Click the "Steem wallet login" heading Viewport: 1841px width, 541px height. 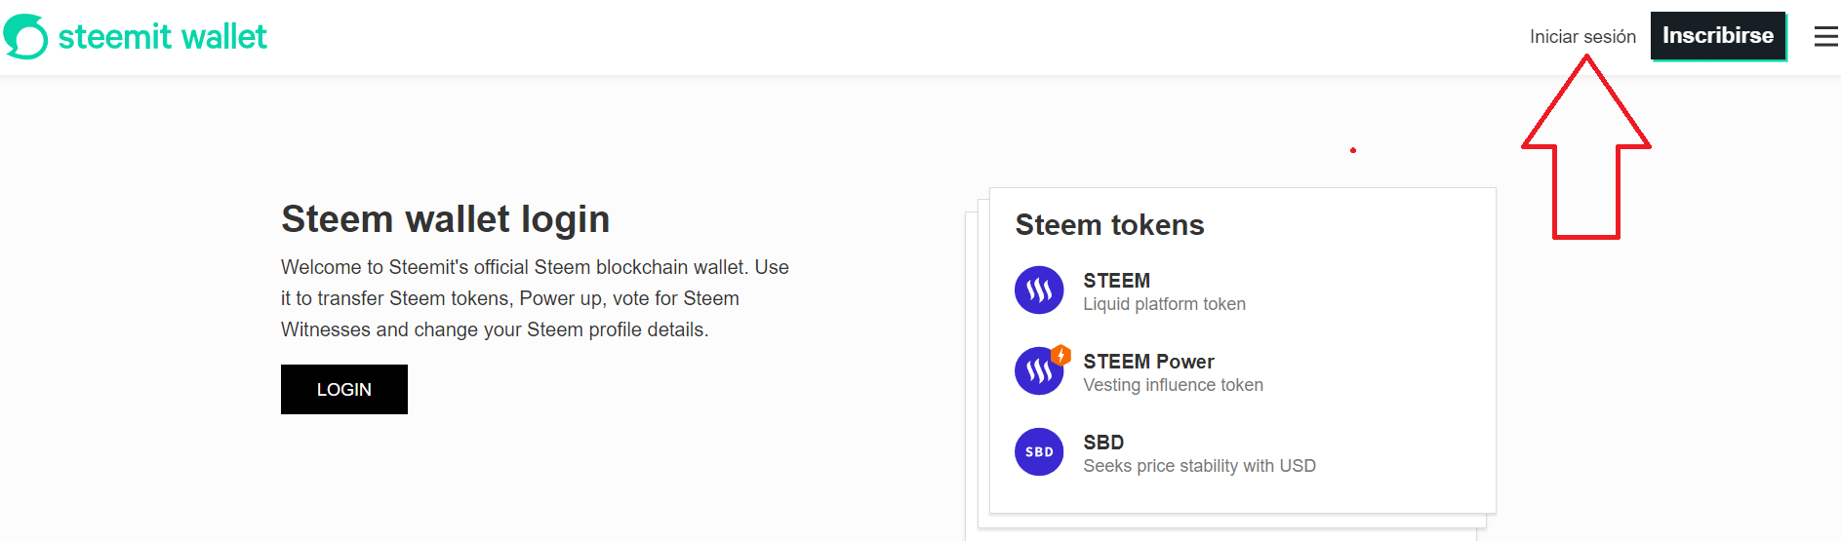pyautogui.click(x=445, y=219)
